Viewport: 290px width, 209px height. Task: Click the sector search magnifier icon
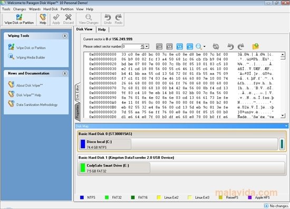199,46
